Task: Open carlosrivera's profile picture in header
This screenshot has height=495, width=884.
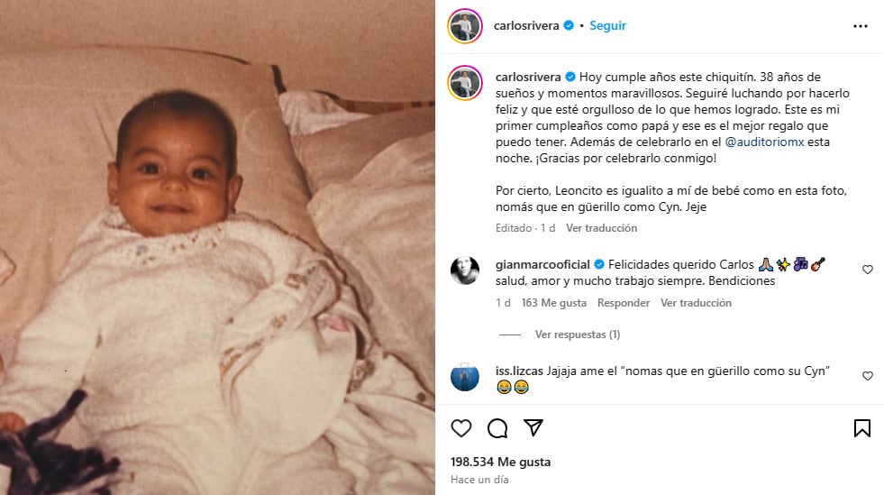Action: (x=465, y=26)
